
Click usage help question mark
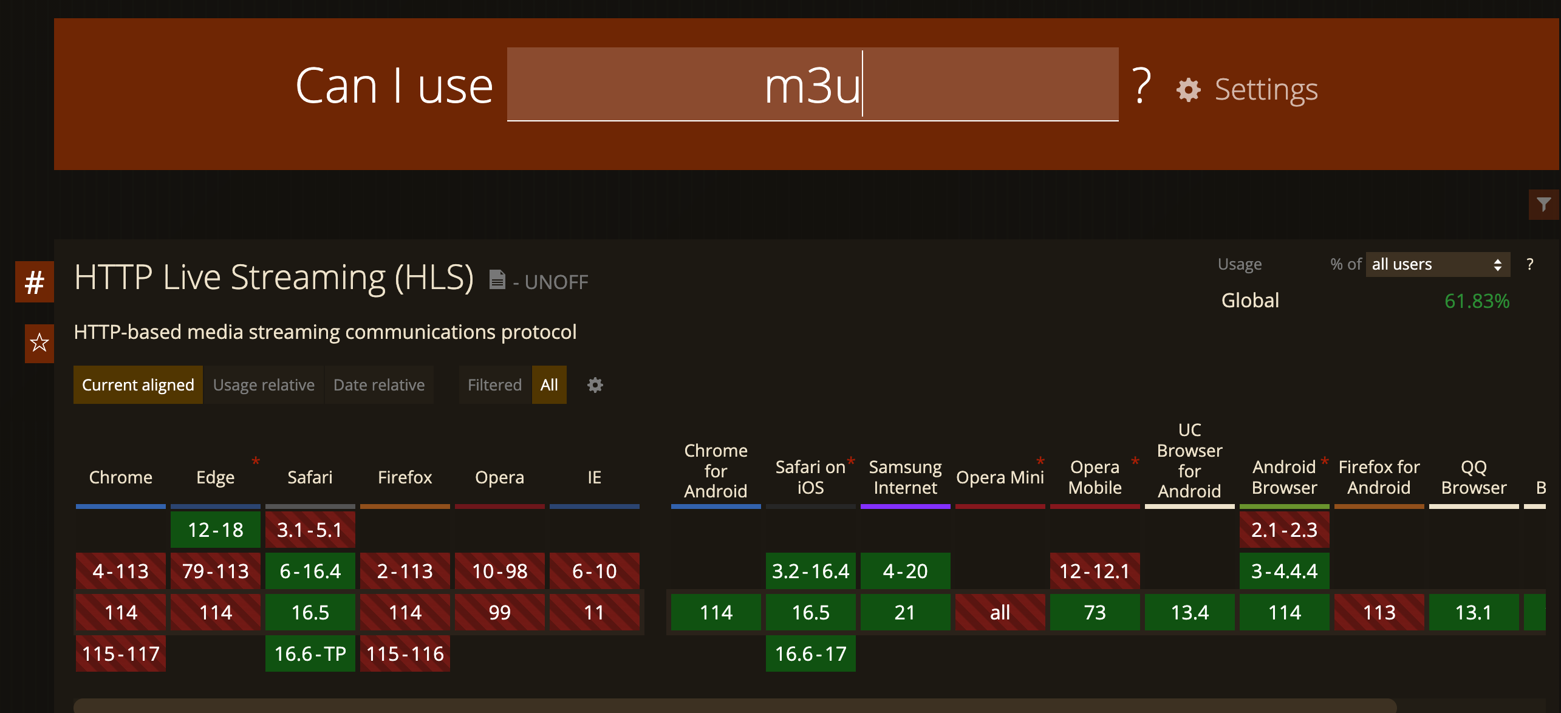point(1530,264)
